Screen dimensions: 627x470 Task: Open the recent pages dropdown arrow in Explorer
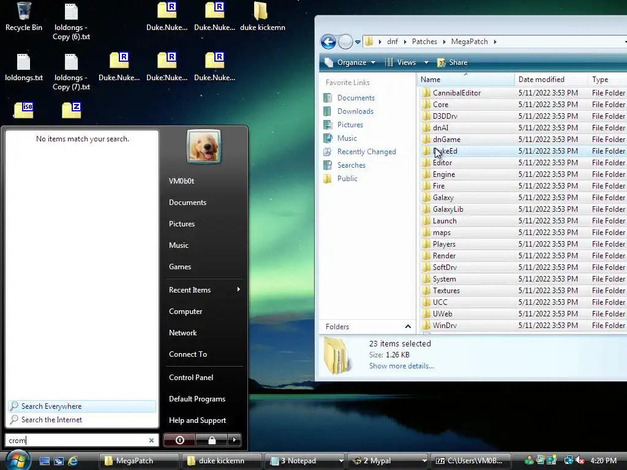pos(358,42)
